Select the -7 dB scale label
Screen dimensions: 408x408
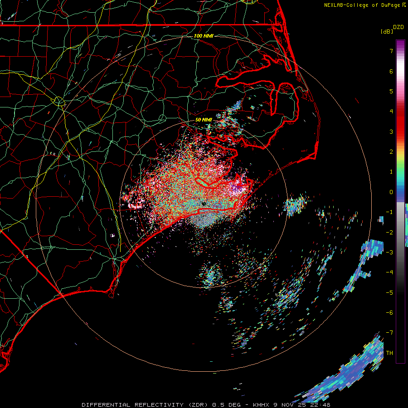[x=389, y=333]
